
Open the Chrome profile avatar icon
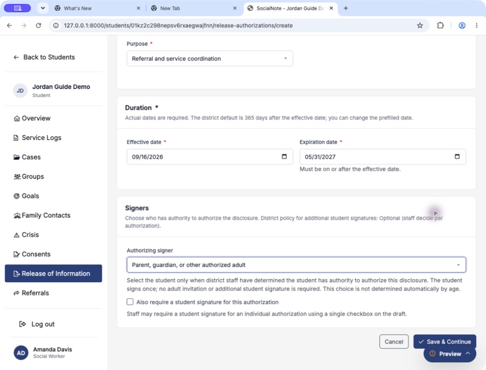tap(462, 26)
